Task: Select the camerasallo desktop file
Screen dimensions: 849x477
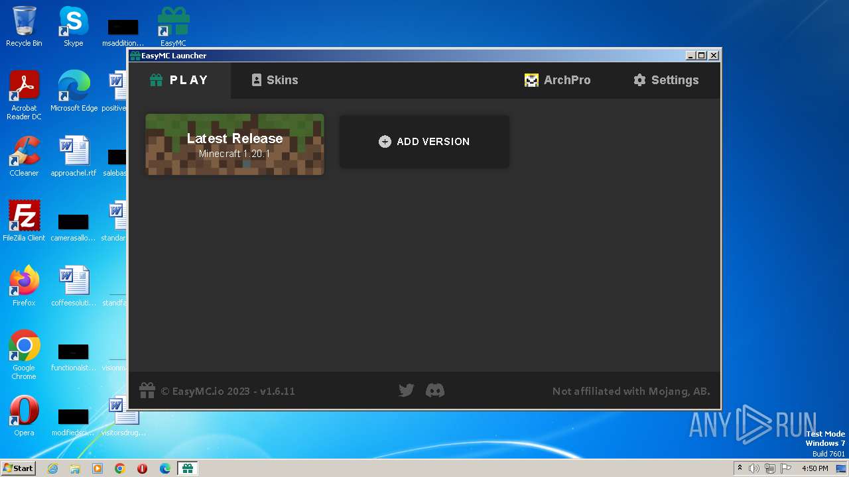Action: click(74, 227)
